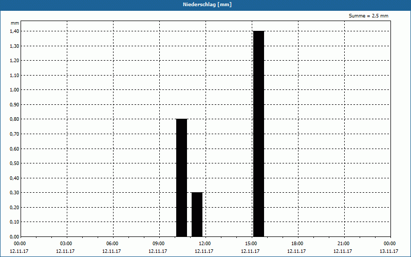Select the 0,40 y-axis value
The height and width of the screenshot is (257, 411).
tap(14, 178)
